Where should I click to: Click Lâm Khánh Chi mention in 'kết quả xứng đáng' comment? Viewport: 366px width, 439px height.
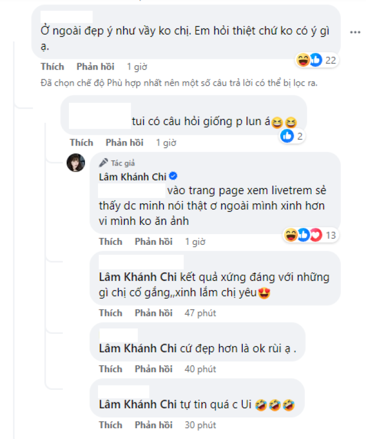click(138, 277)
